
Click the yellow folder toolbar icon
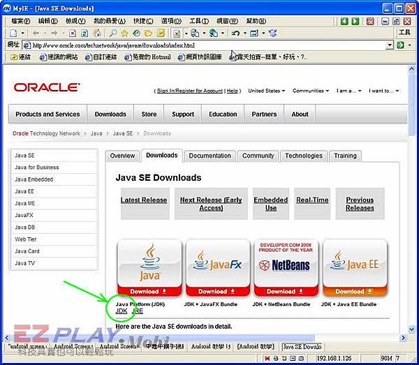[x=148, y=33]
